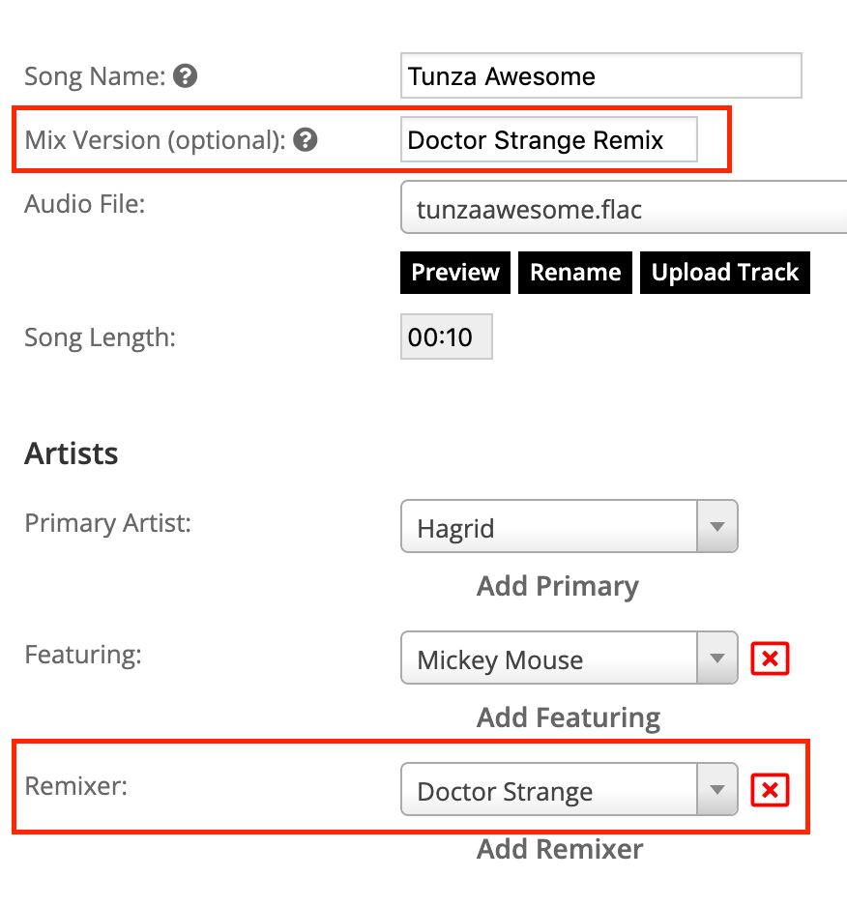This screenshot has height=907, width=847.
Task: Click the Add Primary link
Action: tap(558, 587)
